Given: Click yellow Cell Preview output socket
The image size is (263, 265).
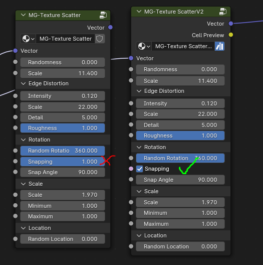Looking at the screenshot, I should click(231, 35).
